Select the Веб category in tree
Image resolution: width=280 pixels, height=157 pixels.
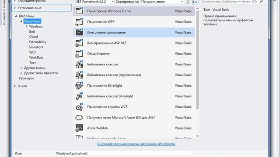pyautogui.click(x=32, y=31)
